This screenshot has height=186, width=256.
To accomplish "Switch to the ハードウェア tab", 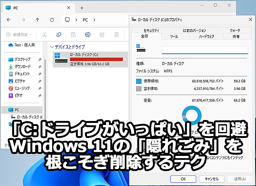I will pos(206,36).
